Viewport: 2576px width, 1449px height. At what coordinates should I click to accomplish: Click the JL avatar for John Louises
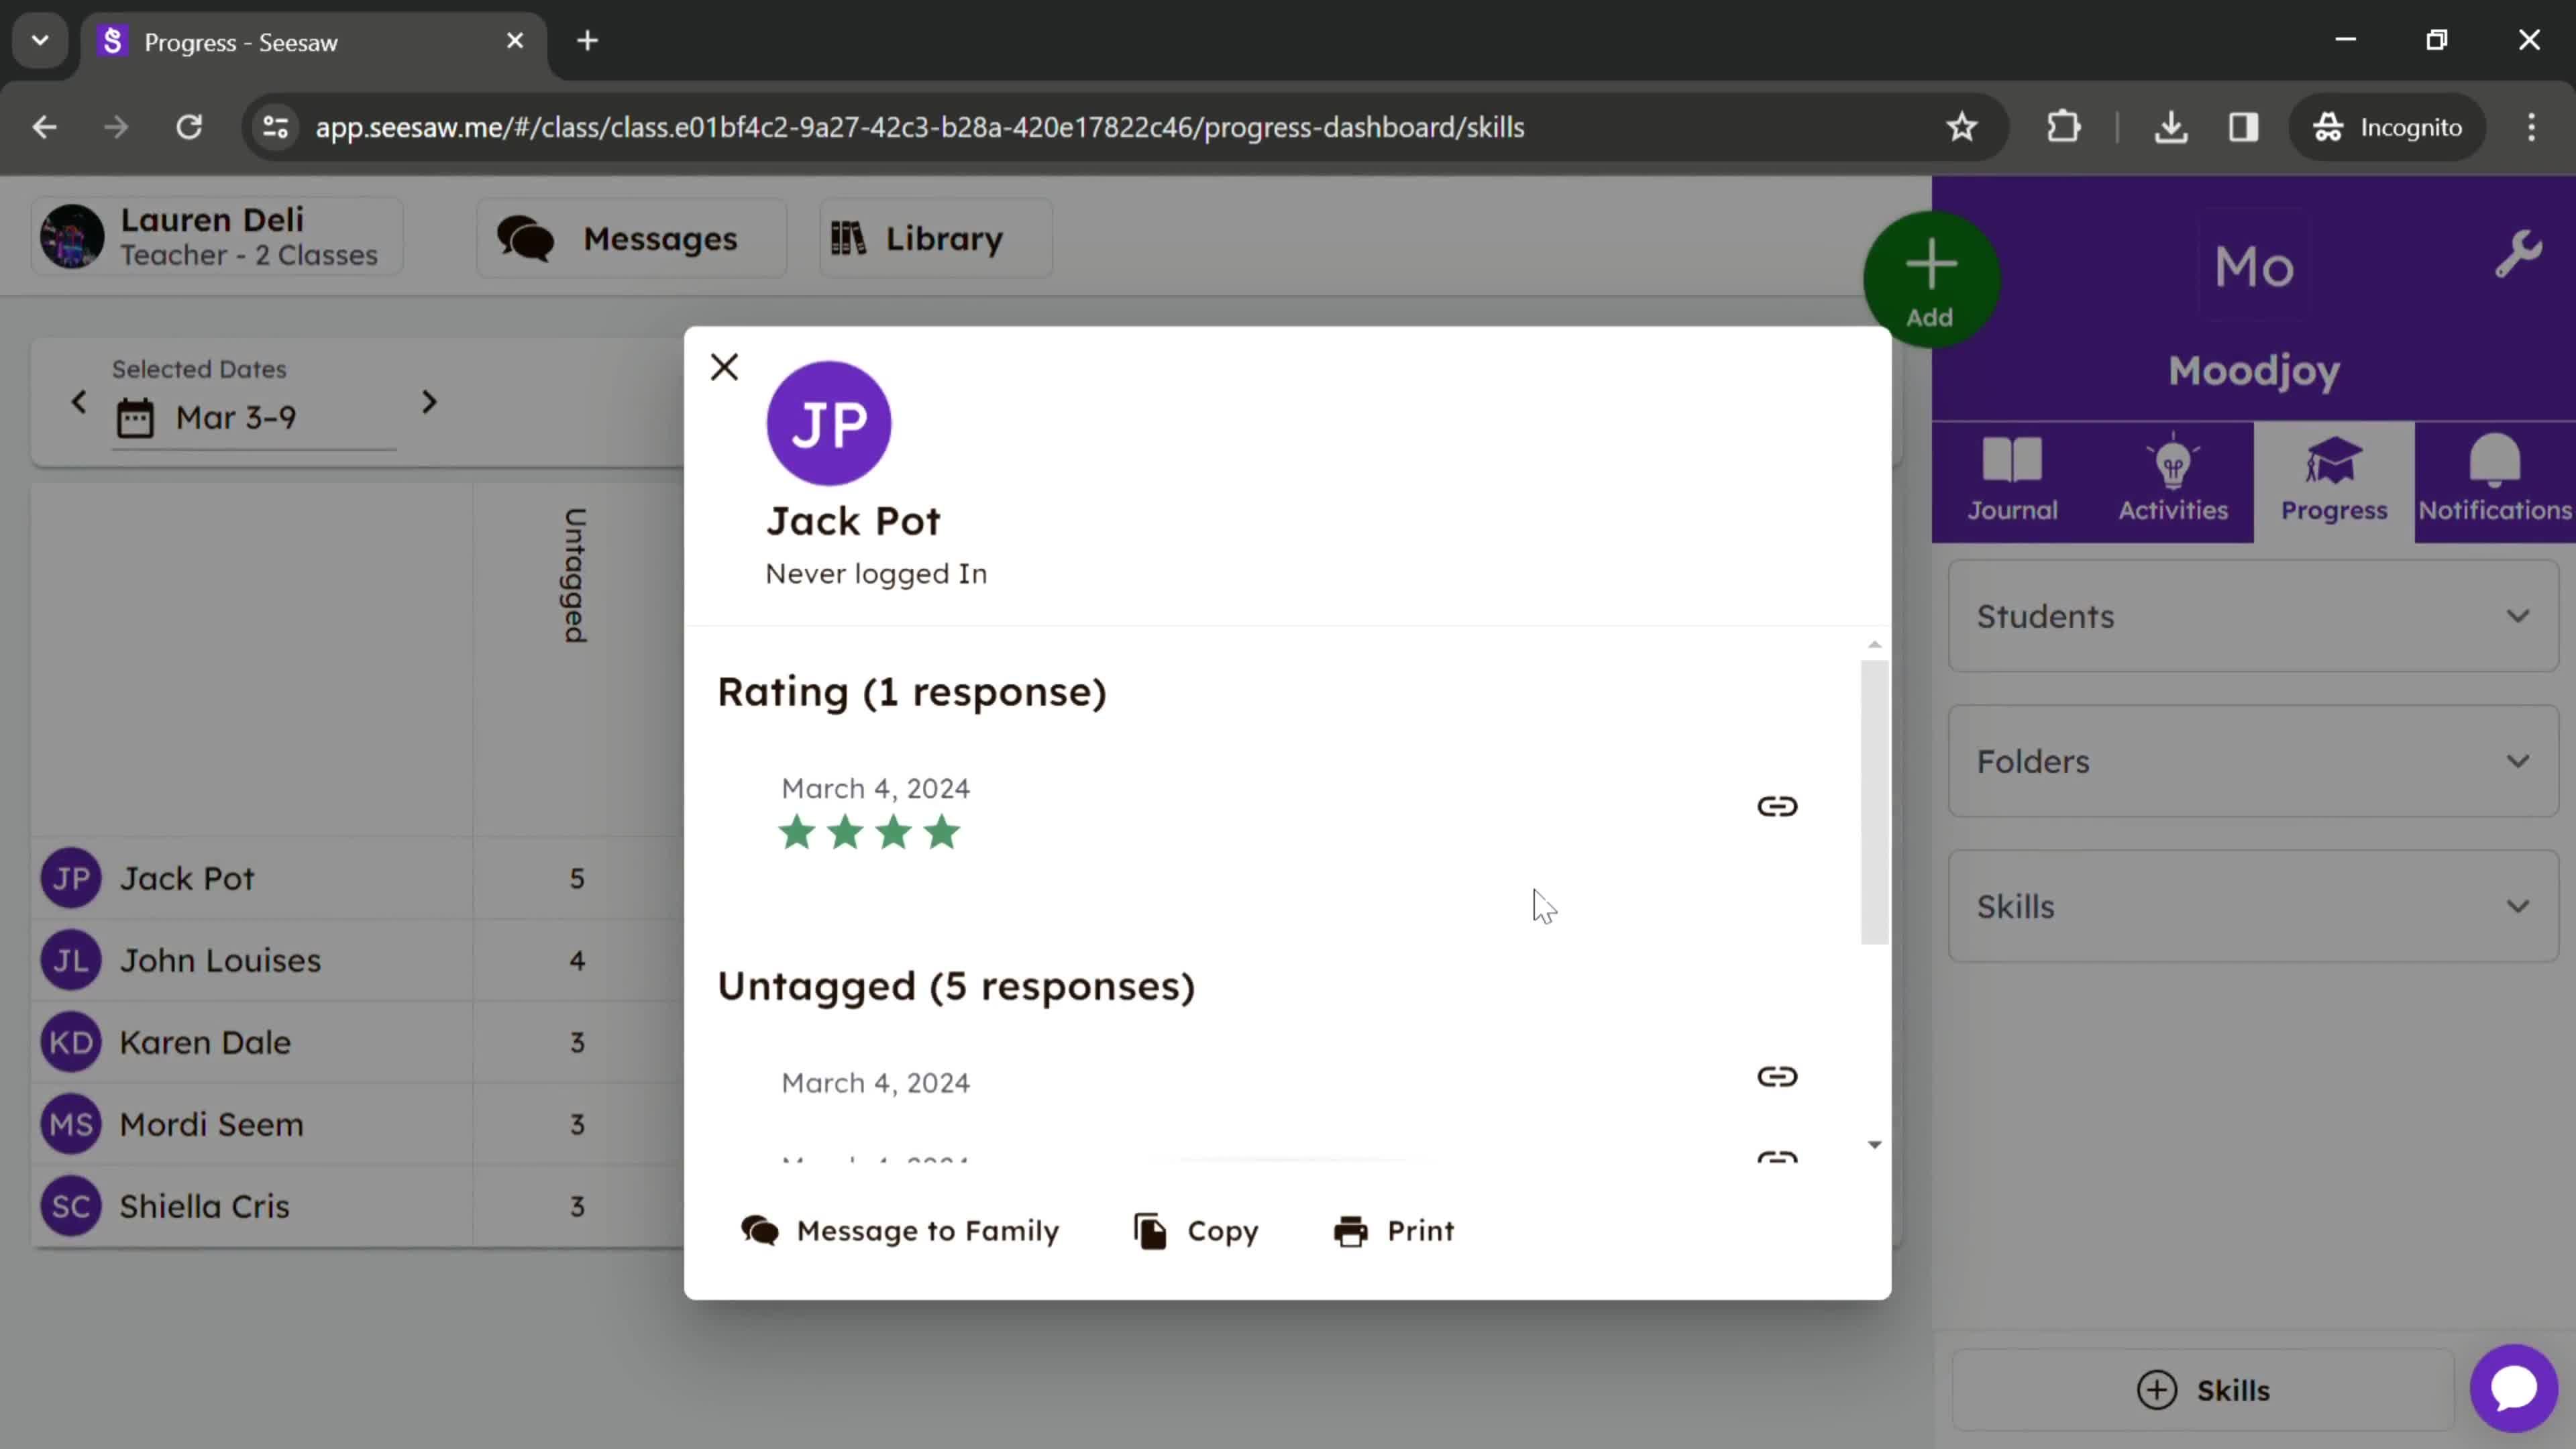tap(71, 960)
